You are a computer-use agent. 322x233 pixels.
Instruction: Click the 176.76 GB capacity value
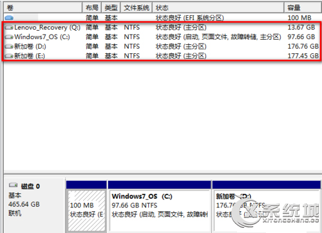[303, 46]
